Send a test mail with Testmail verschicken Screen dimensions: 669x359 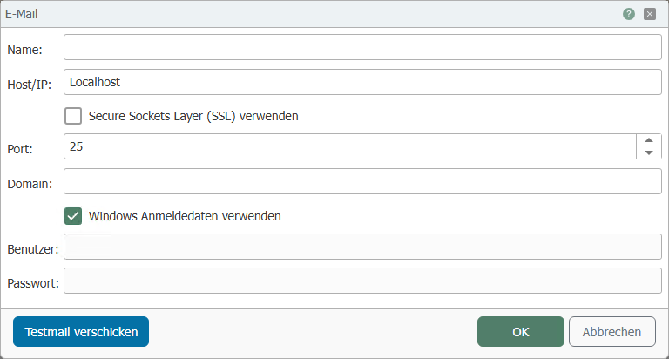click(x=81, y=332)
